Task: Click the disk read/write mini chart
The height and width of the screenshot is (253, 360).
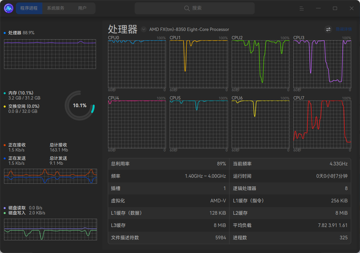Action: [51, 229]
